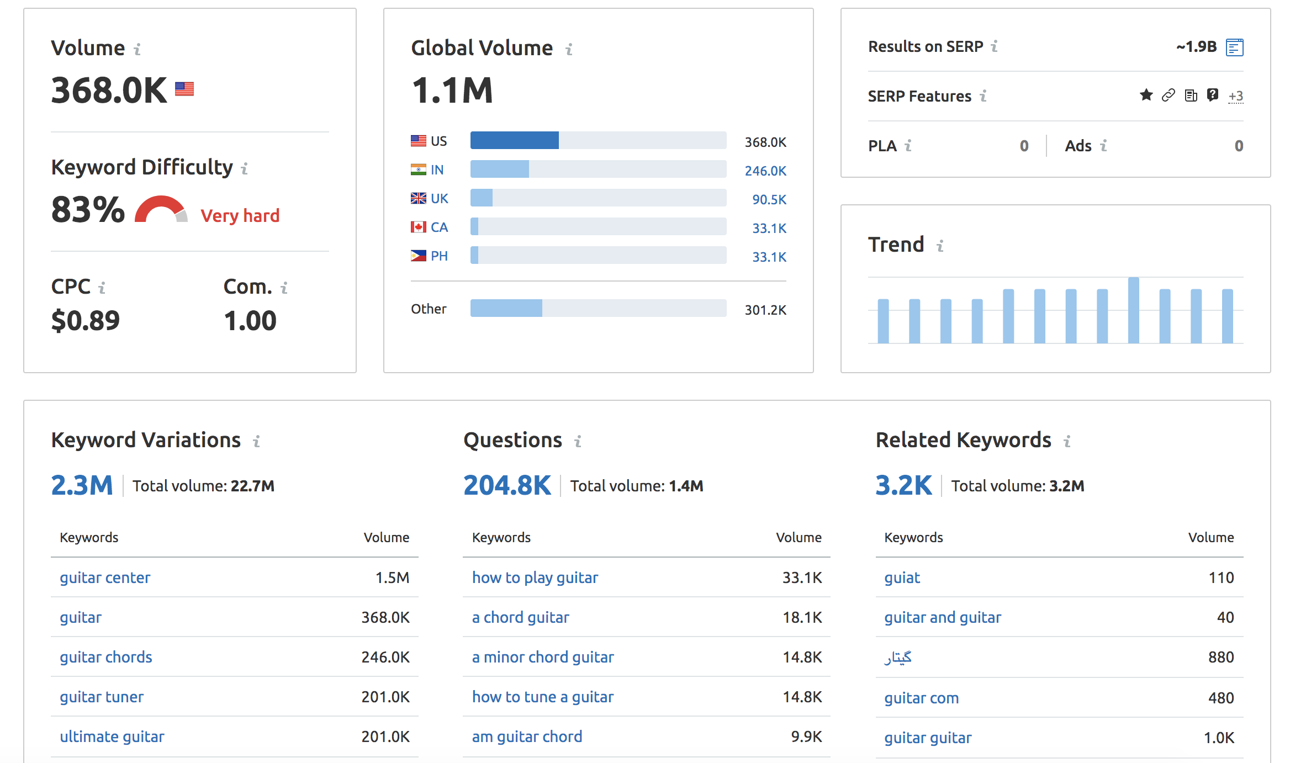Open the UK country volume link
The height and width of the screenshot is (763, 1290).
pos(440,199)
